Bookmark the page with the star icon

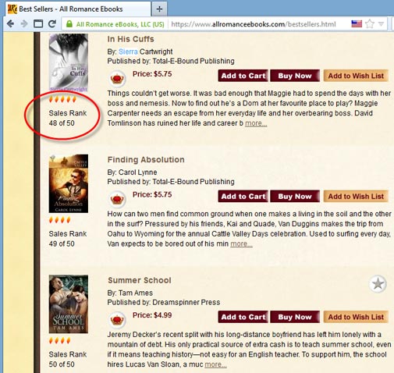click(369, 24)
